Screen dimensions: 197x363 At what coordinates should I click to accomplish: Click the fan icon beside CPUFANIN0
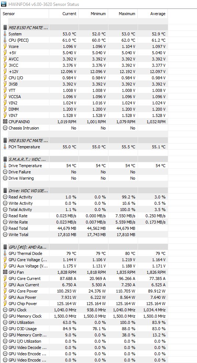(x=5, y=121)
